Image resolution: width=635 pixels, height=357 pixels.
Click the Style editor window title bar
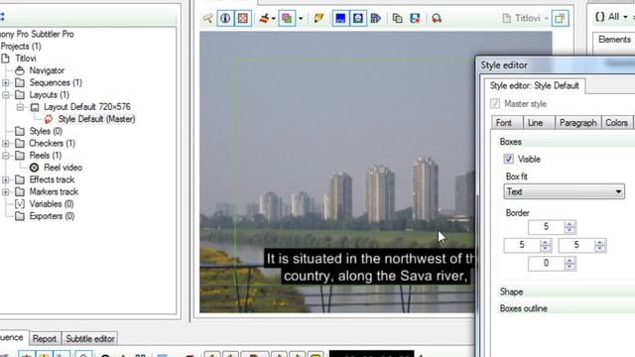click(x=557, y=65)
